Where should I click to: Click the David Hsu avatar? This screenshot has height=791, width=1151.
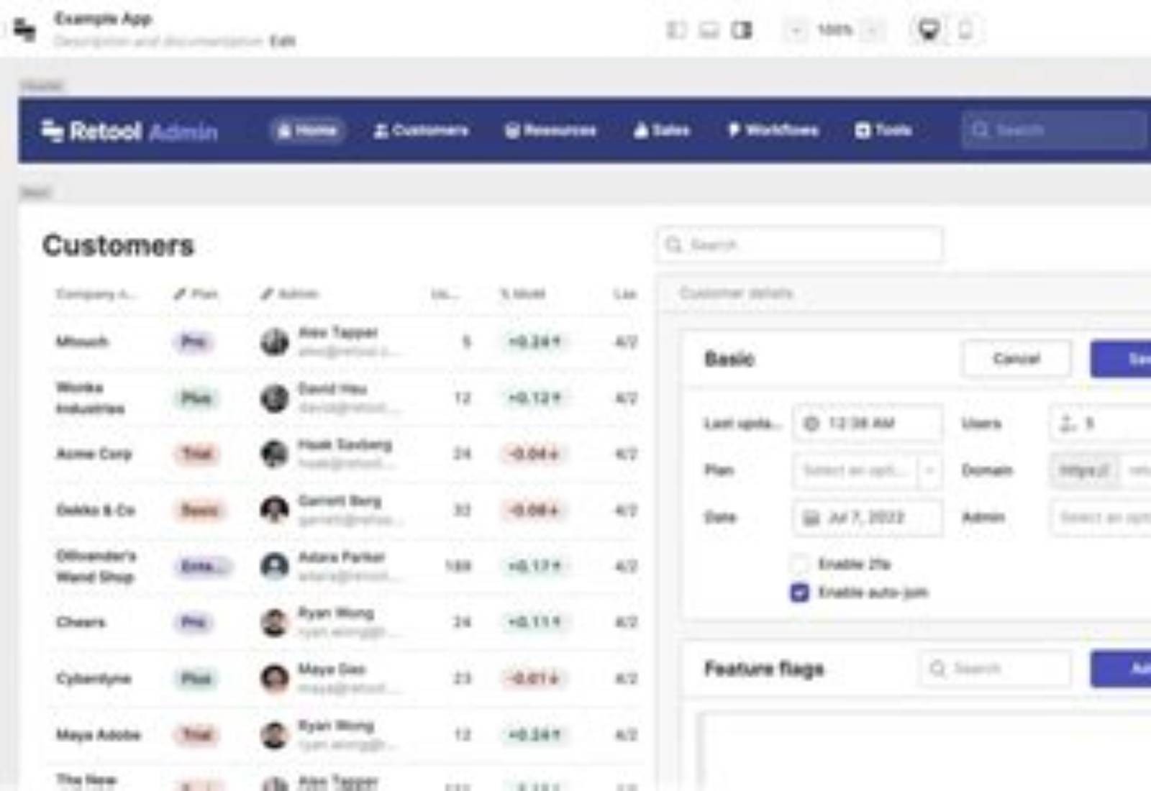point(274,398)
